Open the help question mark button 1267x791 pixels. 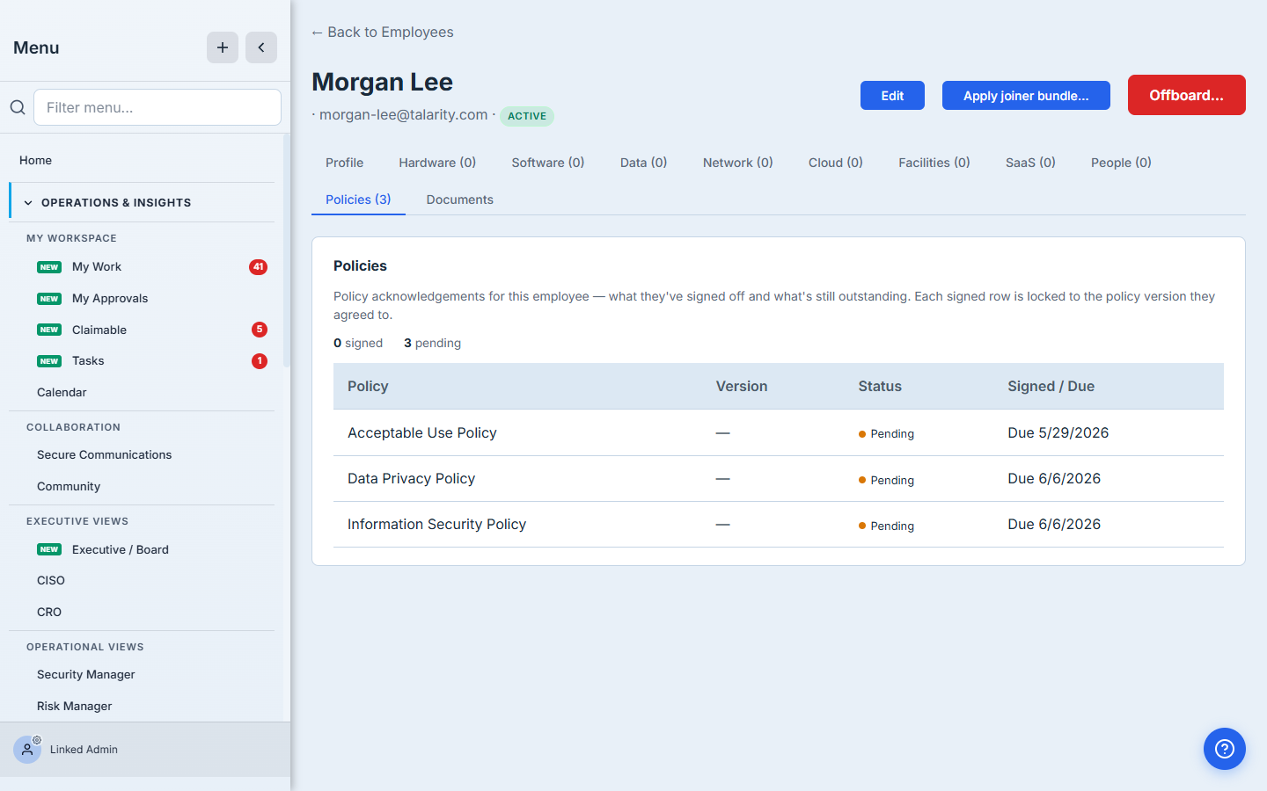[1225, 749]
